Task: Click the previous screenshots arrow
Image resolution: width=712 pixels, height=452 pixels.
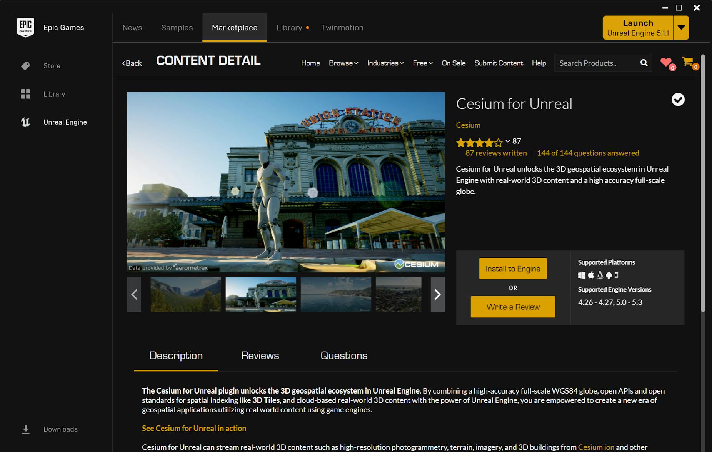Action: (134, 294)
